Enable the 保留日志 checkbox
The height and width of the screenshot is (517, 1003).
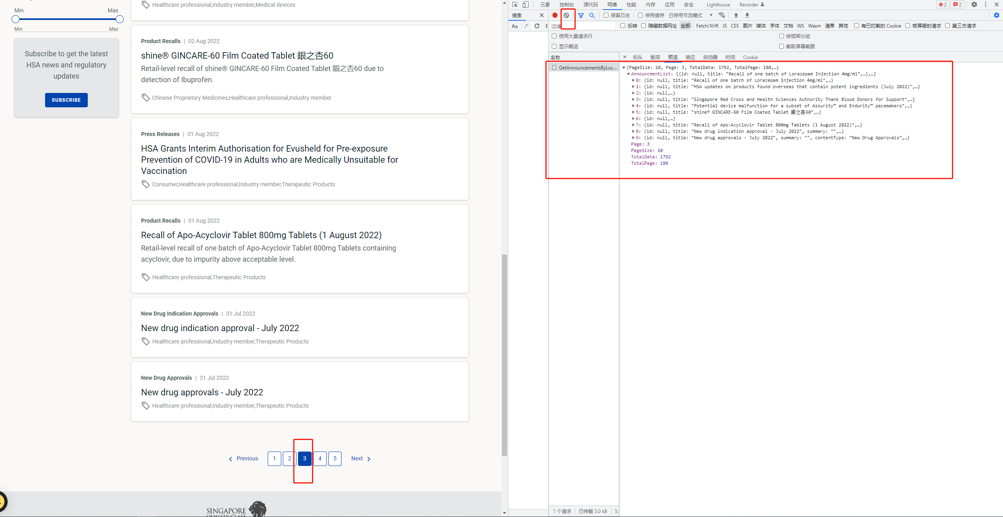pyautogui.click(x=606, y=16)
